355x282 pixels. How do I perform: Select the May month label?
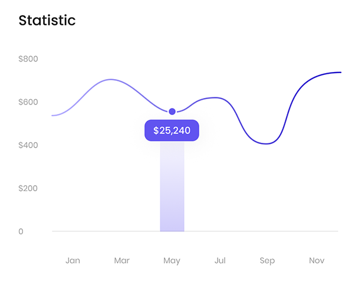172,261
